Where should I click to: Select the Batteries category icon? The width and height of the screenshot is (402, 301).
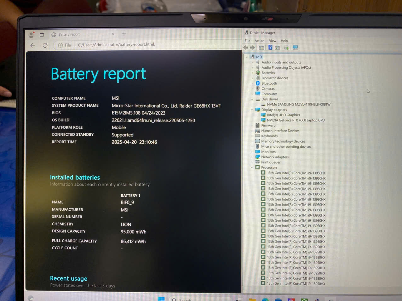(x=258, y=73)
